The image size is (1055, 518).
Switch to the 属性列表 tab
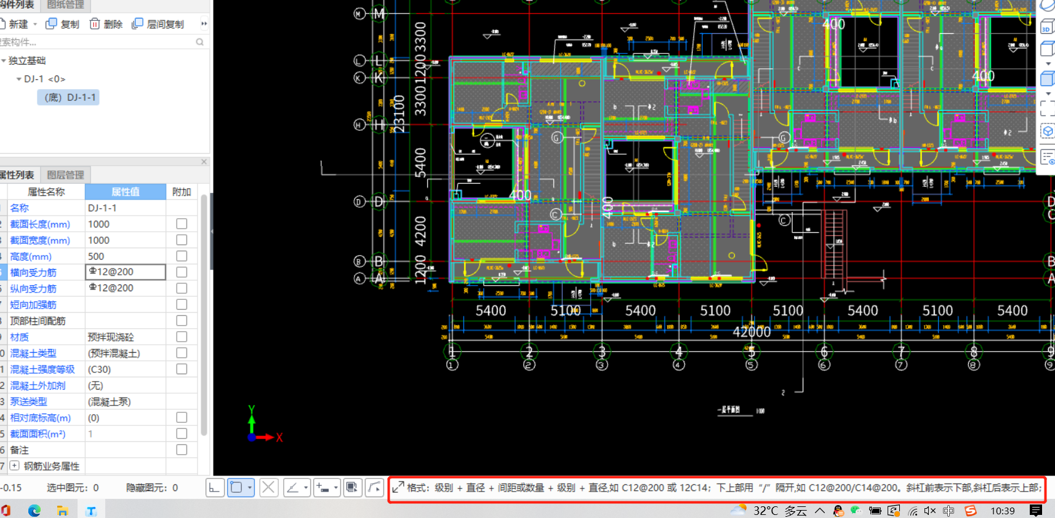pyautogui.click(x=18, y=175)
